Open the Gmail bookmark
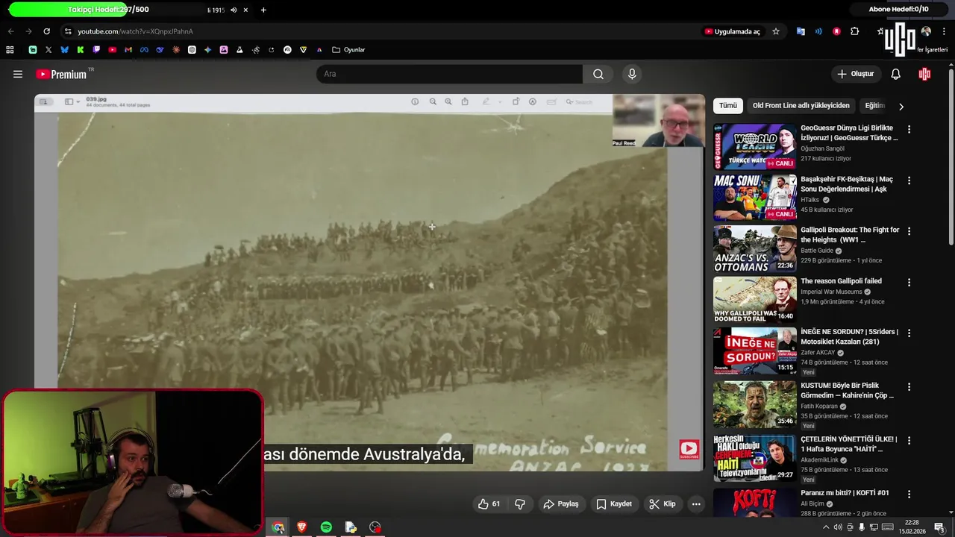The height and width of the screenshot is (537, 955). pyautogui.click(x=128, y=50)
